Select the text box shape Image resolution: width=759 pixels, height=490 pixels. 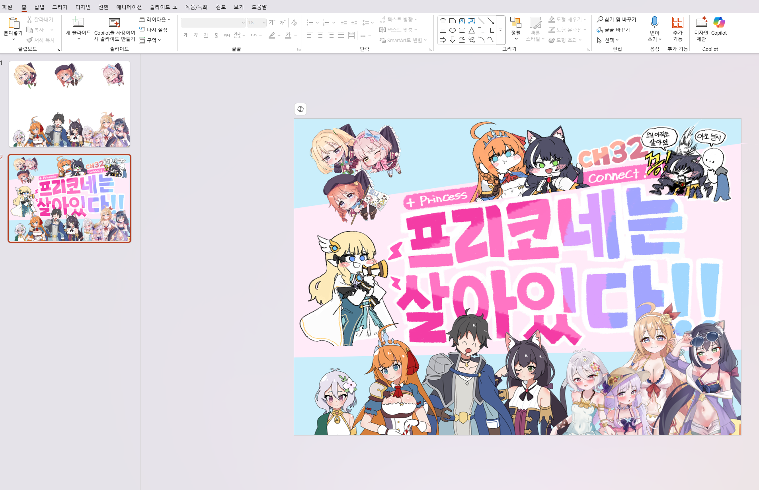click(462, 21)
